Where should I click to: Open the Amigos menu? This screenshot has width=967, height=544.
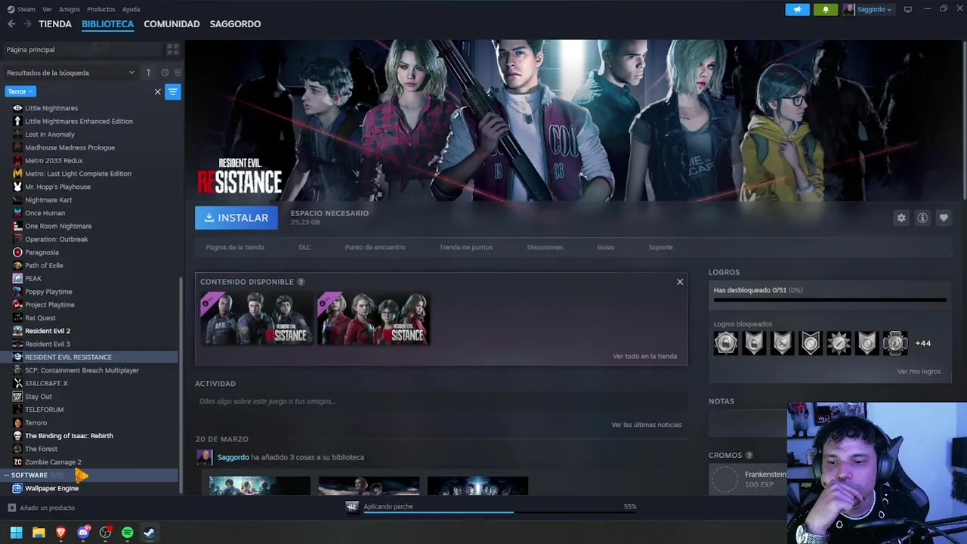pos(70,9)
